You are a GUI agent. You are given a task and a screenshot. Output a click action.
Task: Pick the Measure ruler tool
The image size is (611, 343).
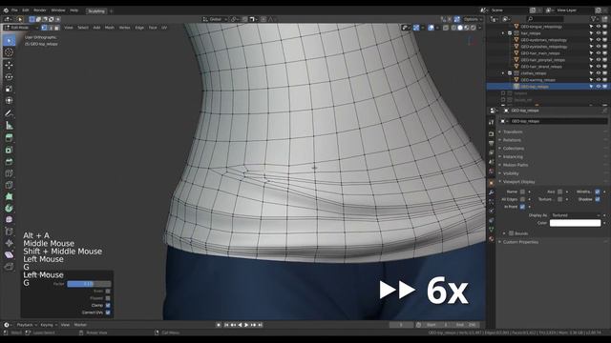9,125
